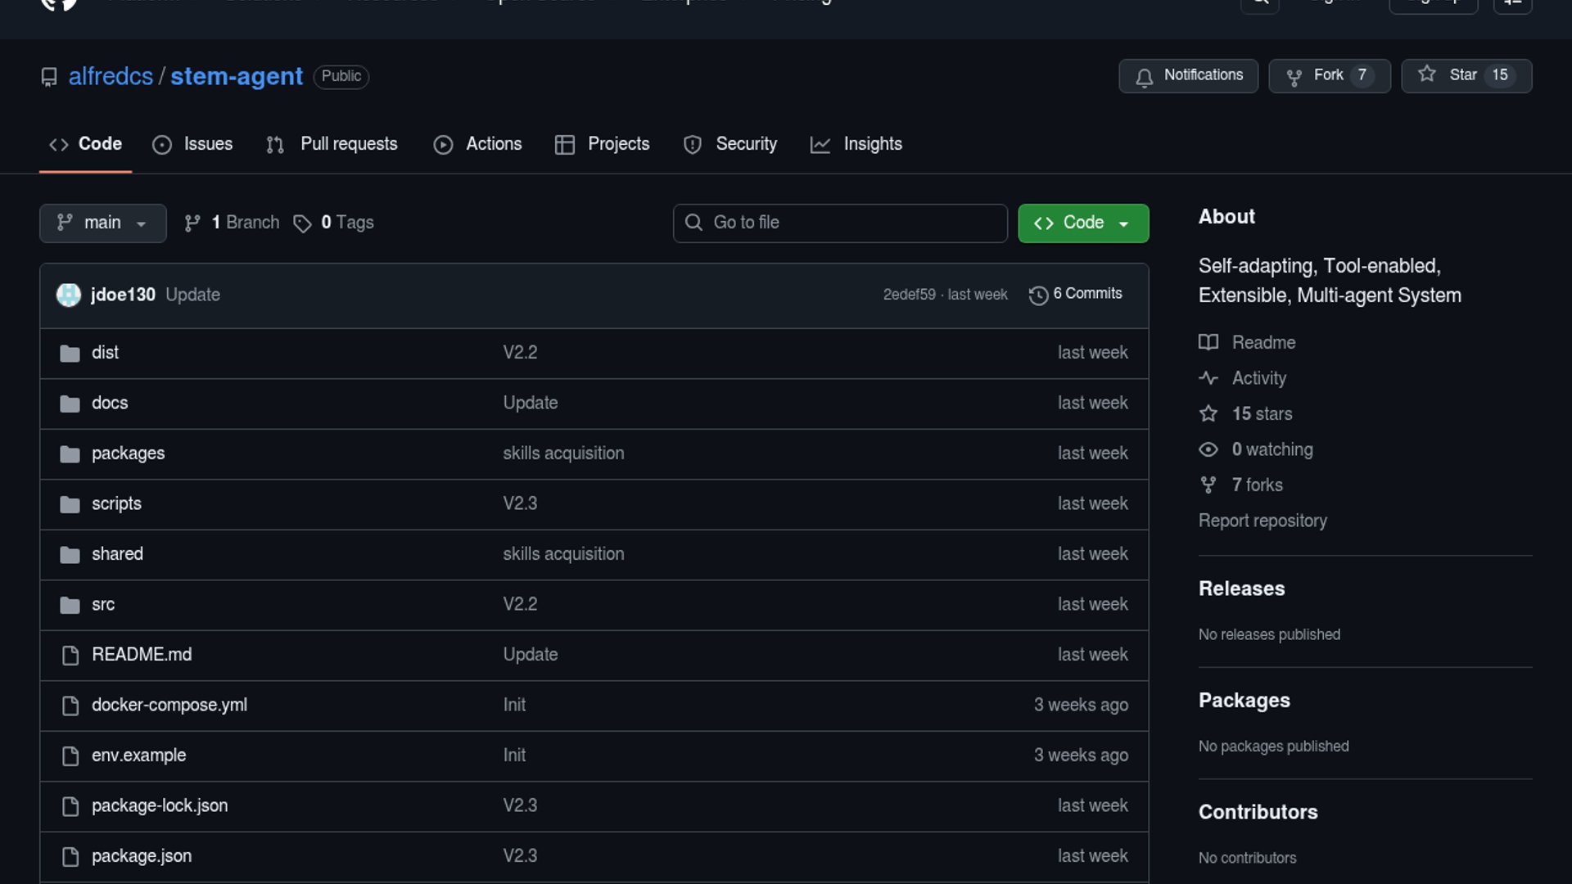Click jdoe130's avatar image

pos(69,295)
